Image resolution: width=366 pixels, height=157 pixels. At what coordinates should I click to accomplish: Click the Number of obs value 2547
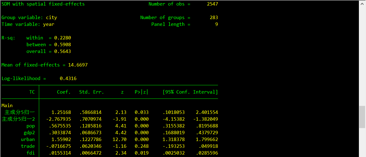(x=212, y=4)
